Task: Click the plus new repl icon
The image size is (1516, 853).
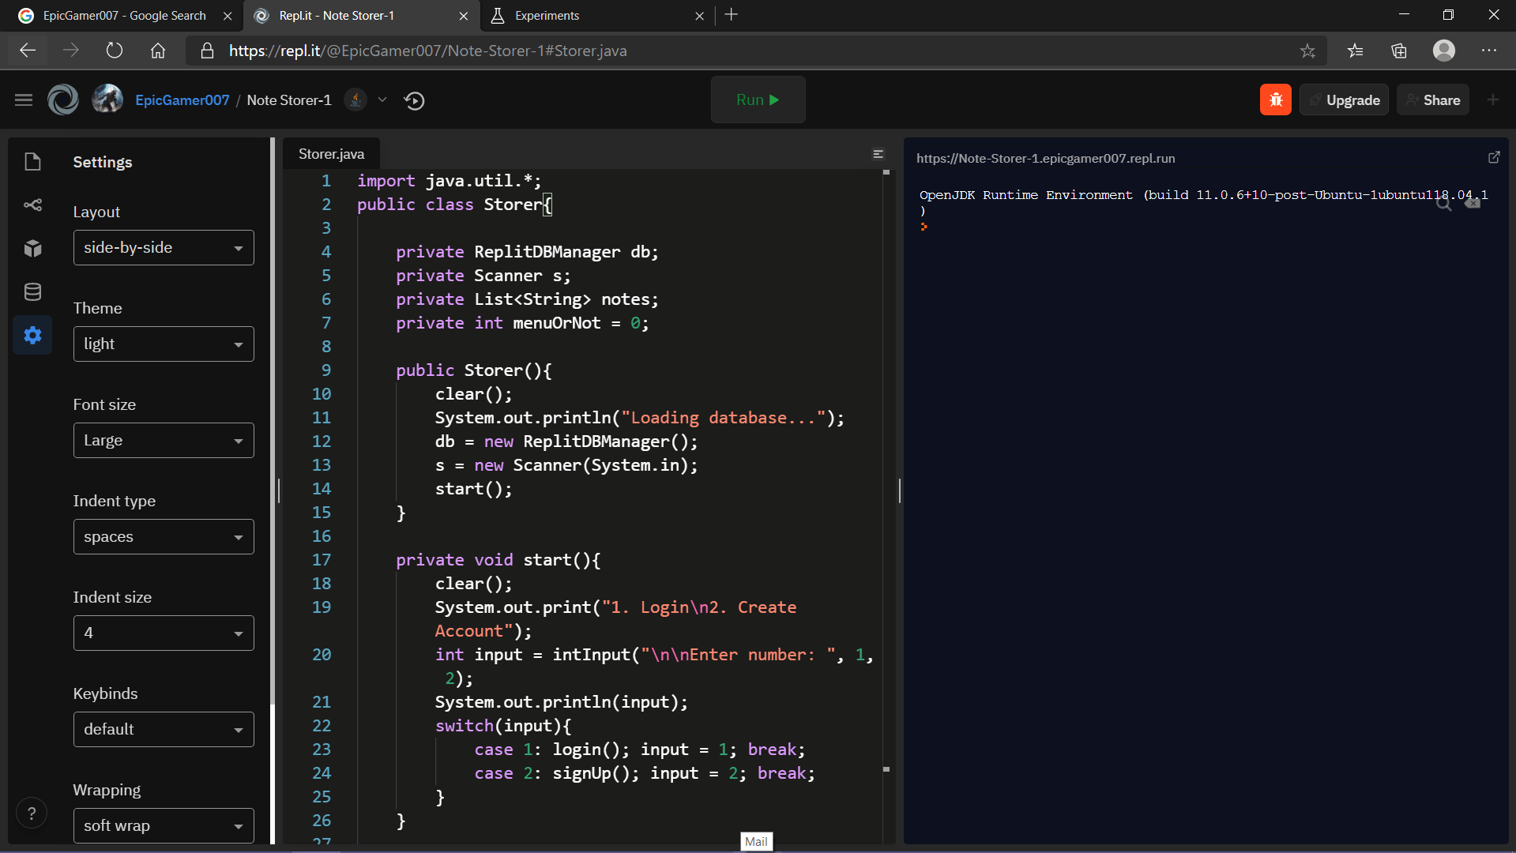Action: pyautogui.click(x=1492, y=100)
